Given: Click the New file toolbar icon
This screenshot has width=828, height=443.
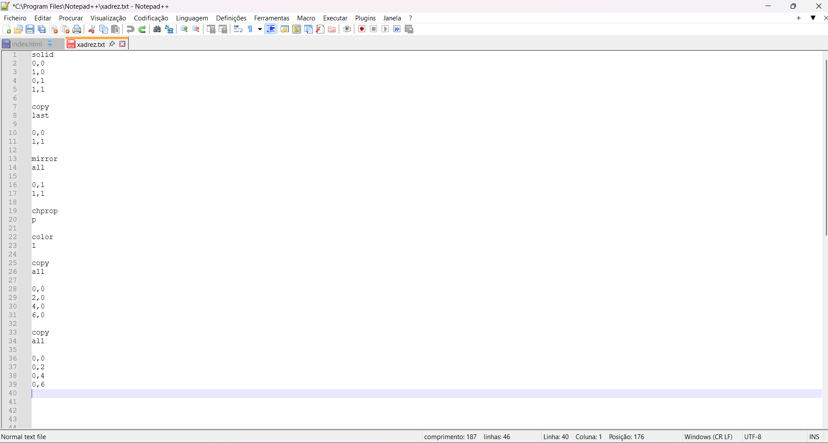Looking at the screenshot, I should tap(7, 29).
